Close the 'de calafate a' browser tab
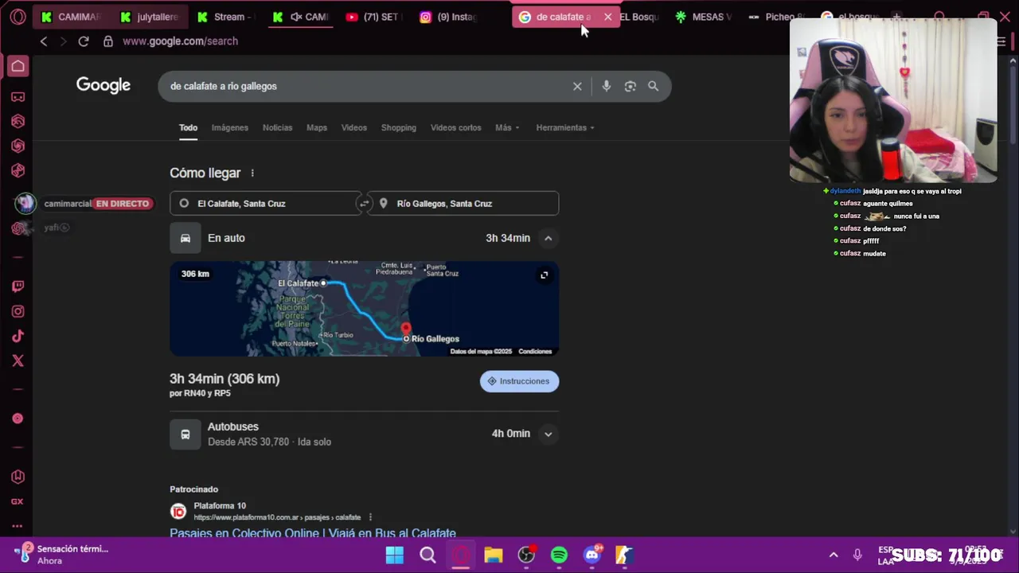Viewport: 1019px width, 573px height. point(607,17)
